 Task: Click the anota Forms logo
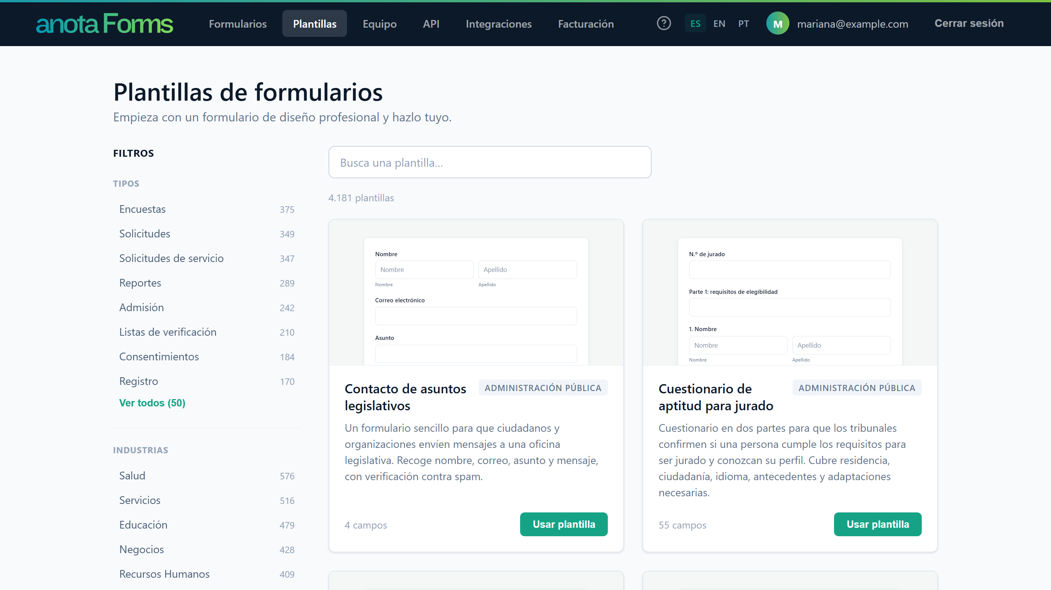coord(105,24)
